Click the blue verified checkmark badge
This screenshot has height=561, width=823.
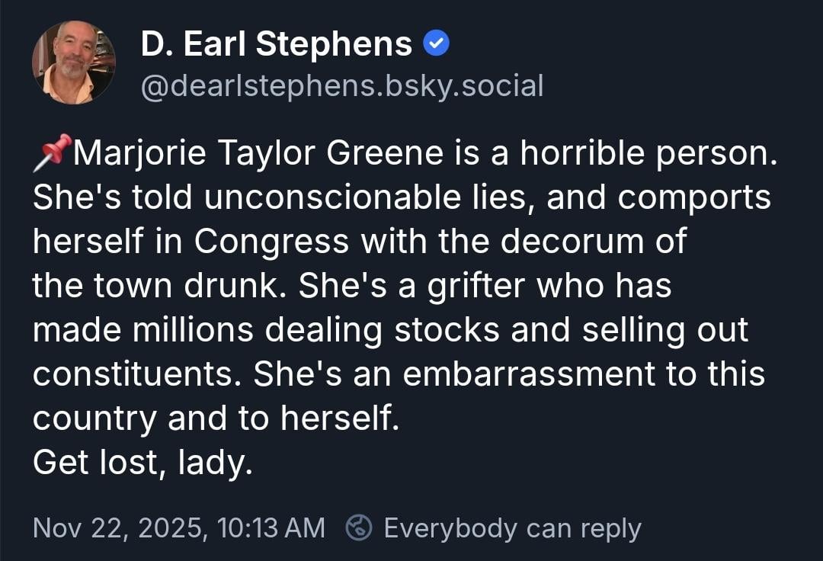(437, 45)
